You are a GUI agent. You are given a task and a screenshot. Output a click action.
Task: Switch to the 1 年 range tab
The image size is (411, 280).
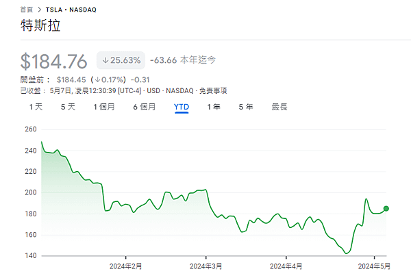[x=214, y=107]
